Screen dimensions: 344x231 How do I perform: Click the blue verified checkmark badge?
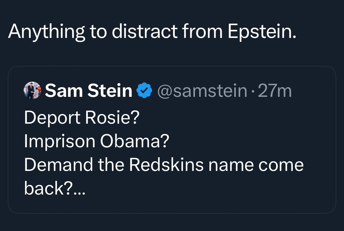(x=144, y=90)
